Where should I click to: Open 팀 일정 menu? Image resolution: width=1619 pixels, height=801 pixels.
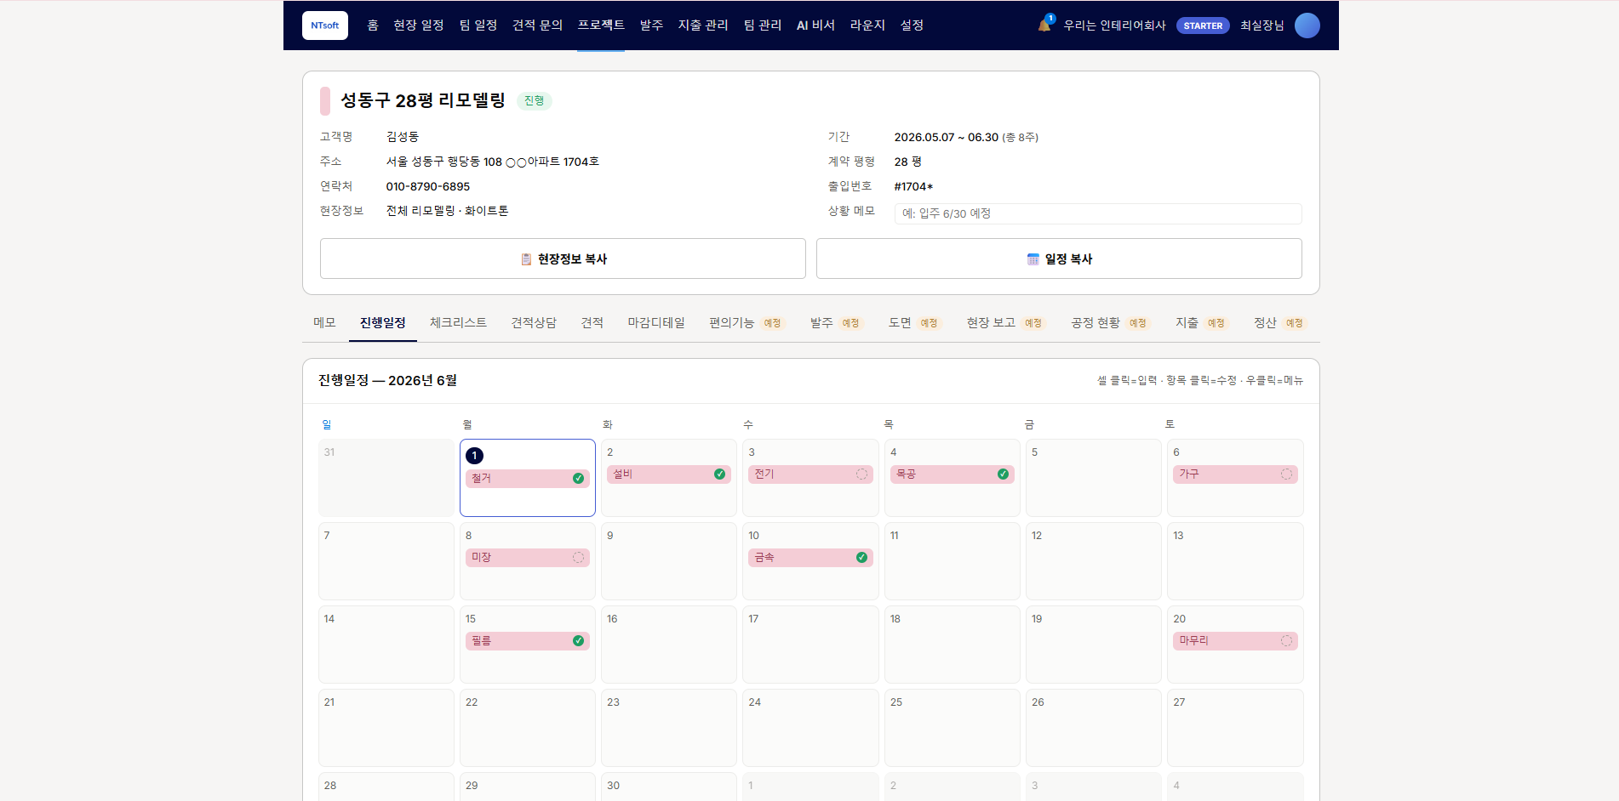[x=478, y=26]
